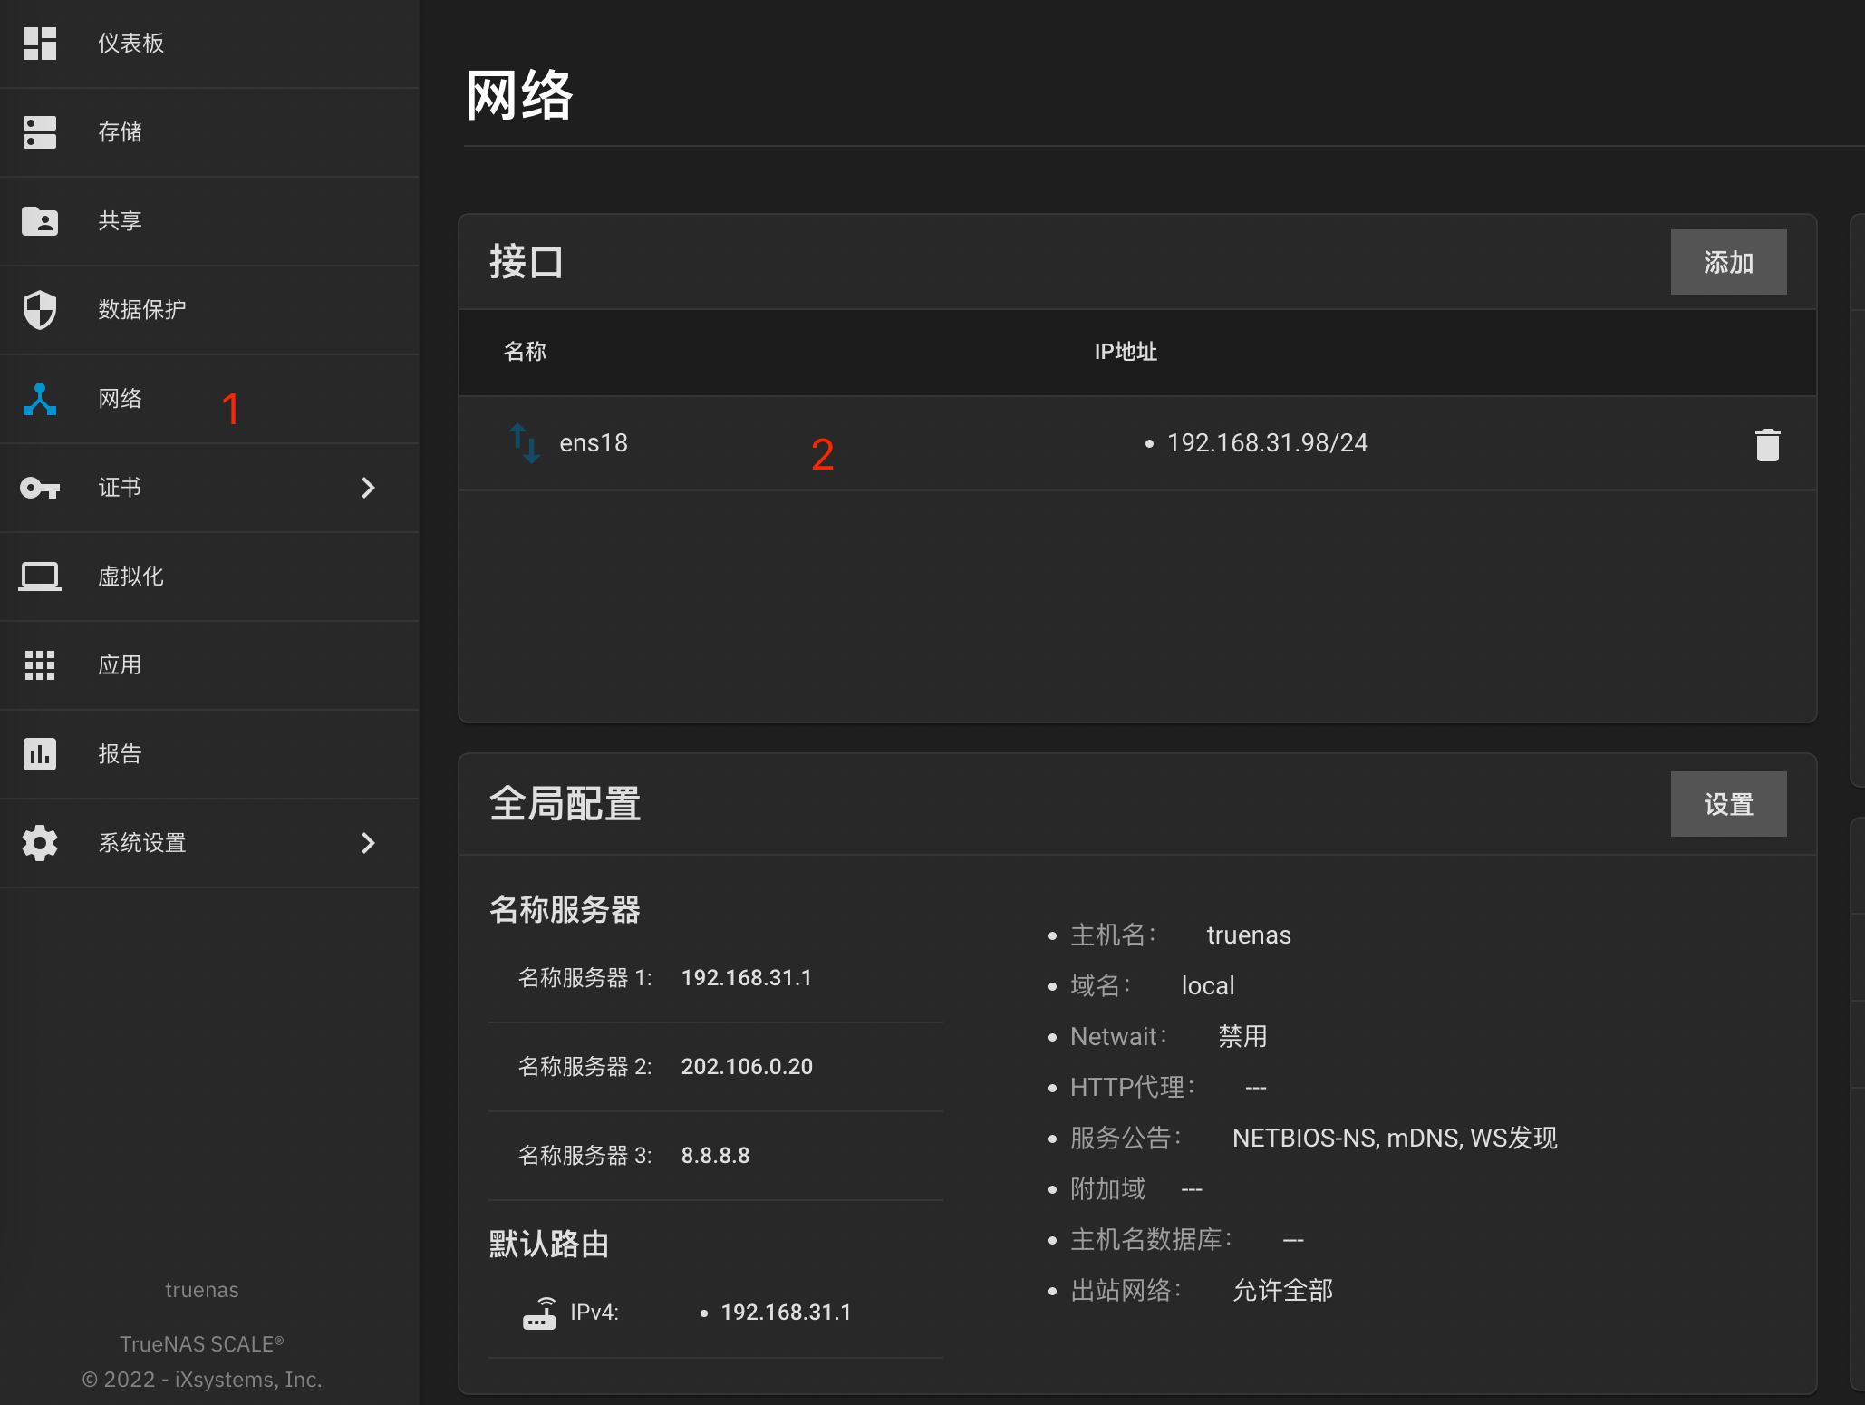Click the Dashboard grid icon in sidebar
The width and height of the screenshot is (1865, 1405).
(40, 43)
